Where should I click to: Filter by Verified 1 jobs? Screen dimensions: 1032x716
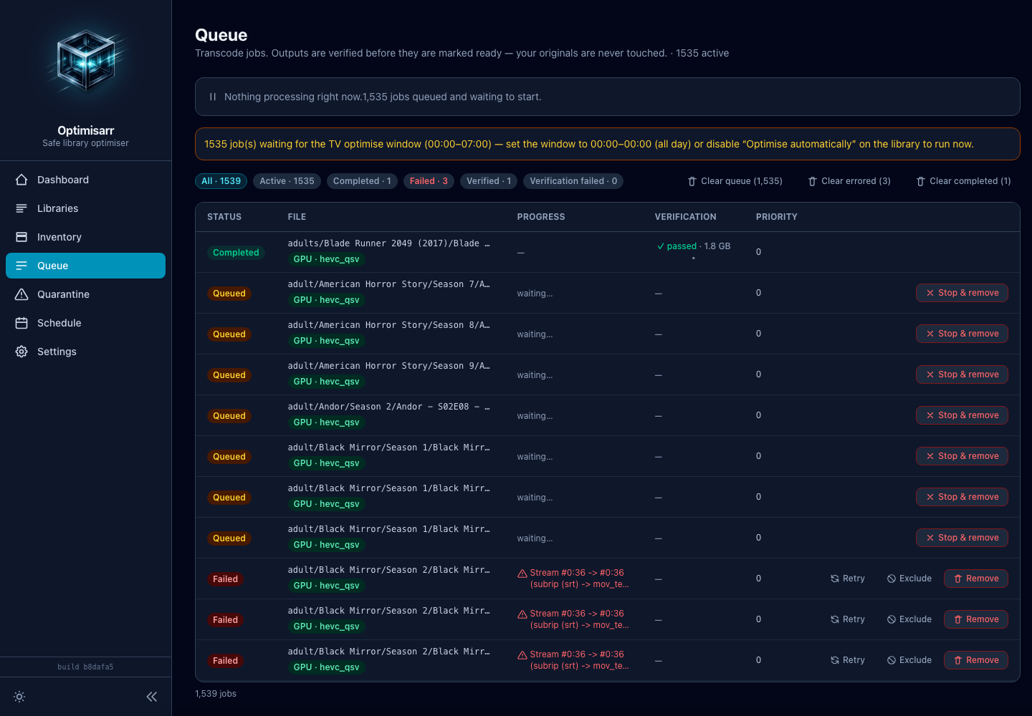pos(489,181)
